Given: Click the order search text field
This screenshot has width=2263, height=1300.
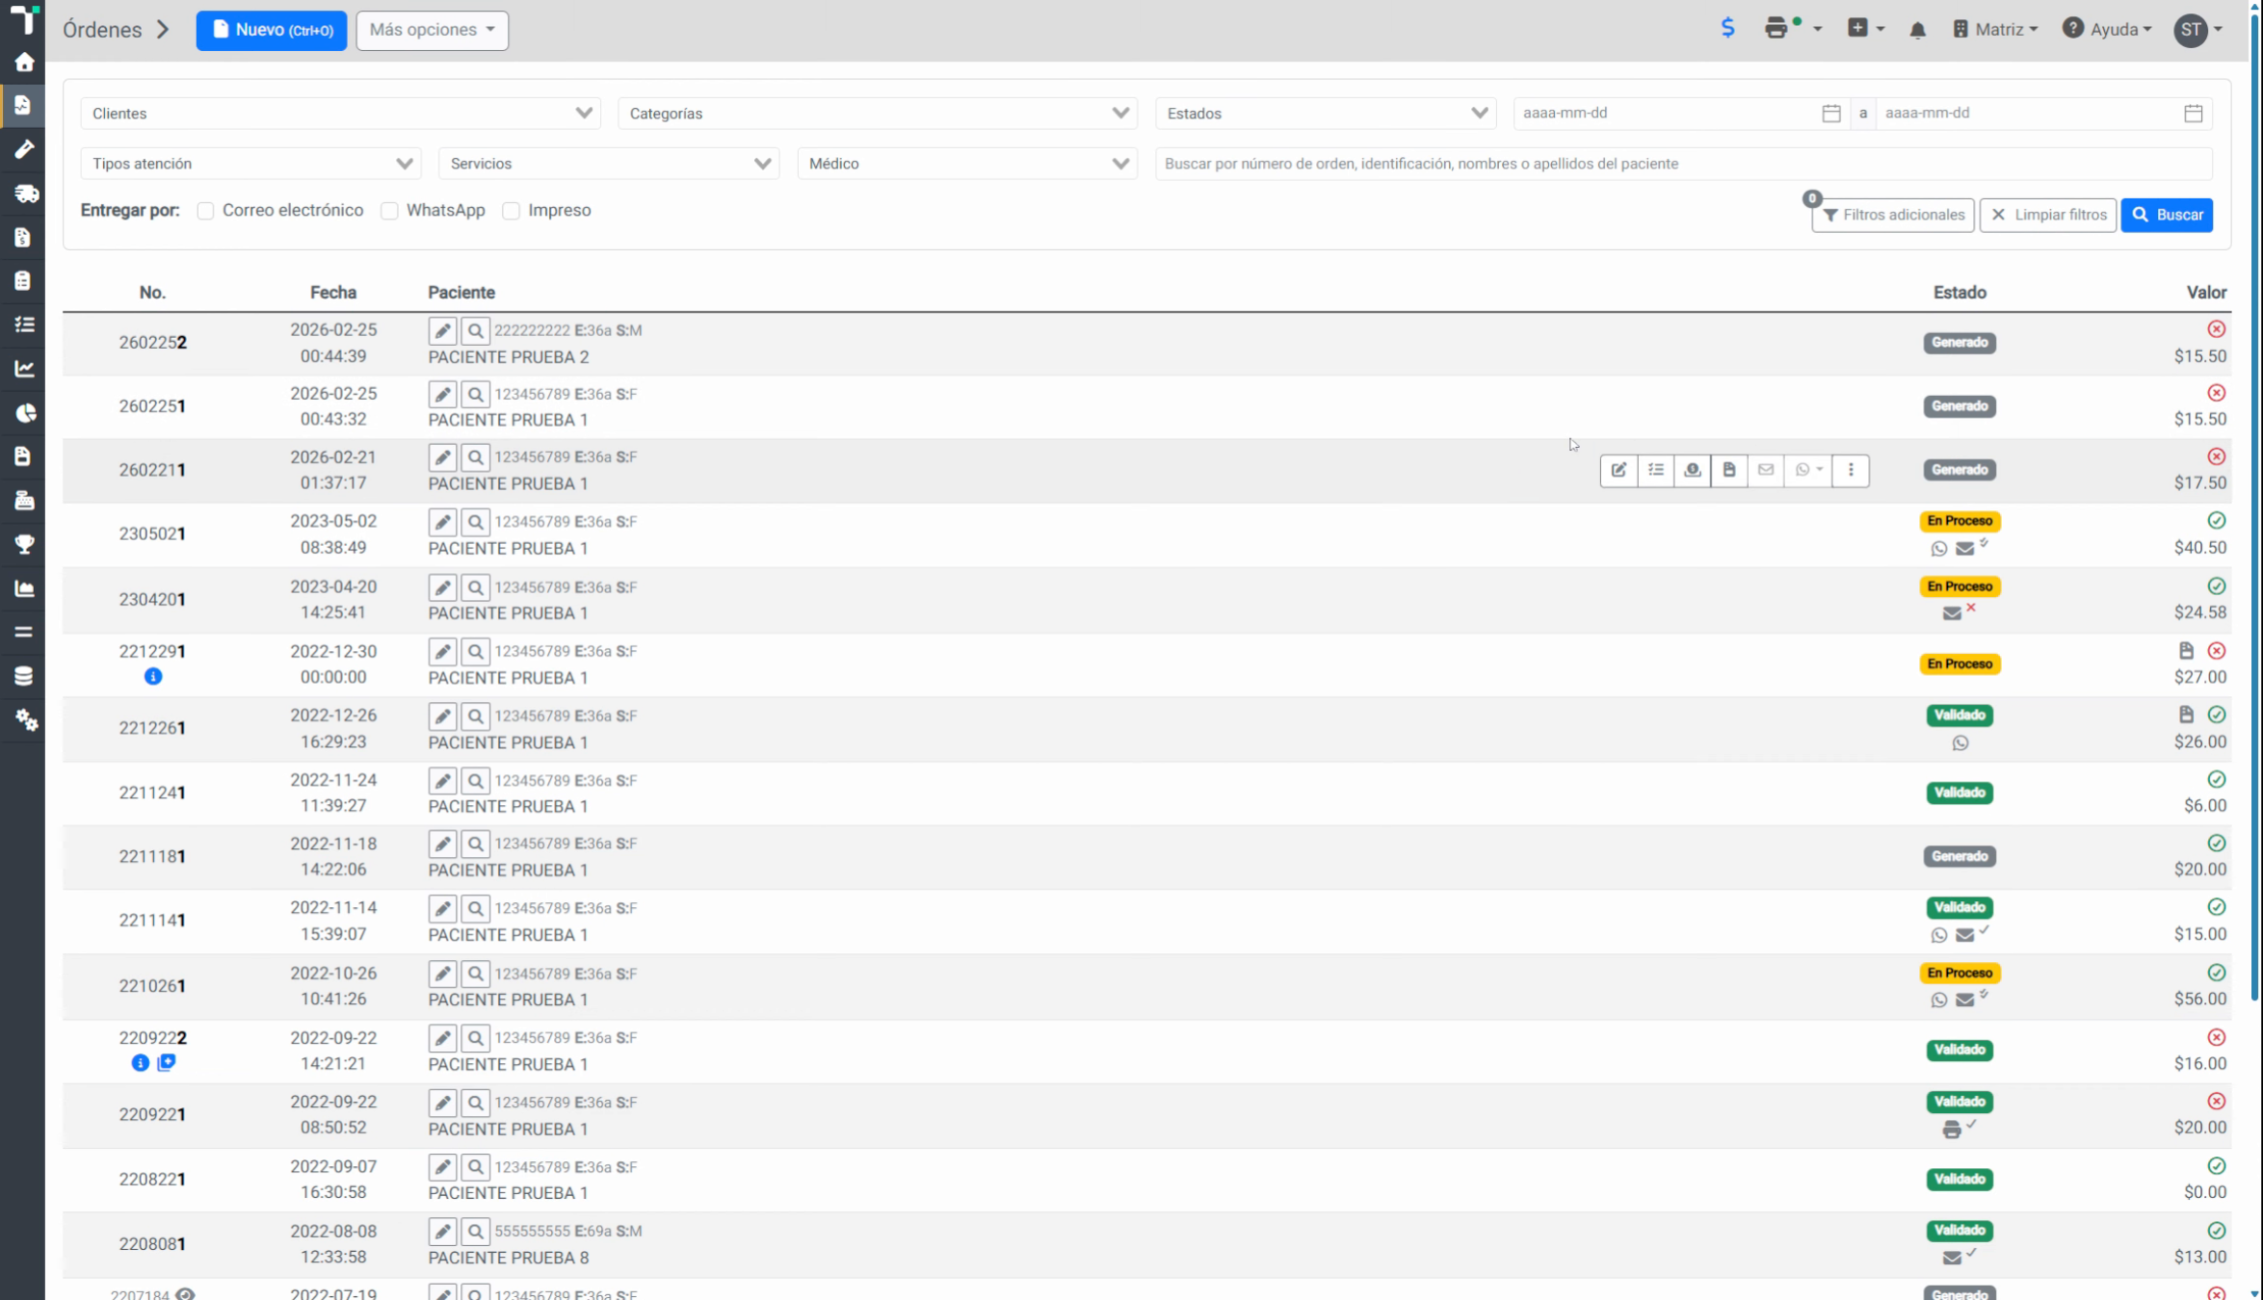Looking at the screenshot, I should (x=1683, y=164).
